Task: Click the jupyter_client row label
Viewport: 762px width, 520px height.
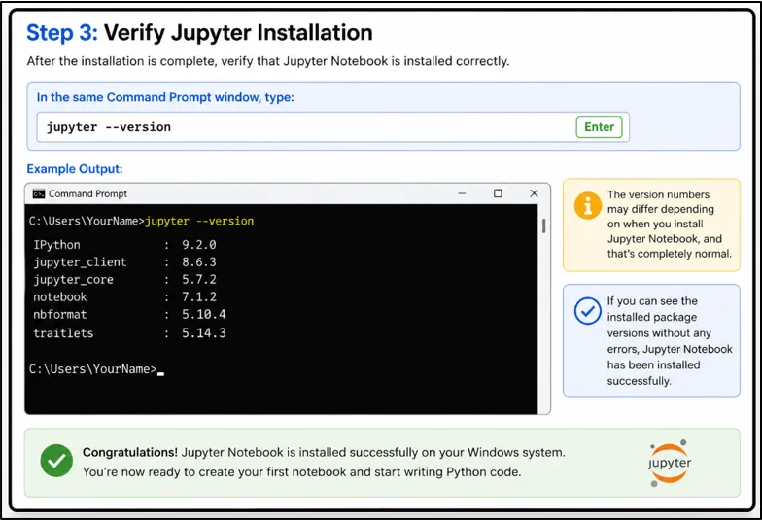Action: [x=80, y=262]
